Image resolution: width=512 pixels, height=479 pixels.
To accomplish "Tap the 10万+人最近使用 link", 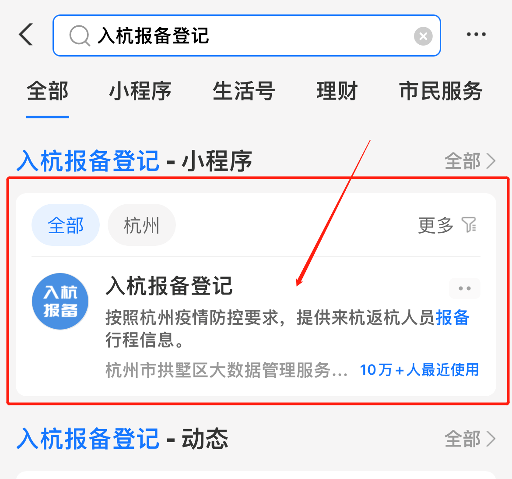I will pos(419,370).
